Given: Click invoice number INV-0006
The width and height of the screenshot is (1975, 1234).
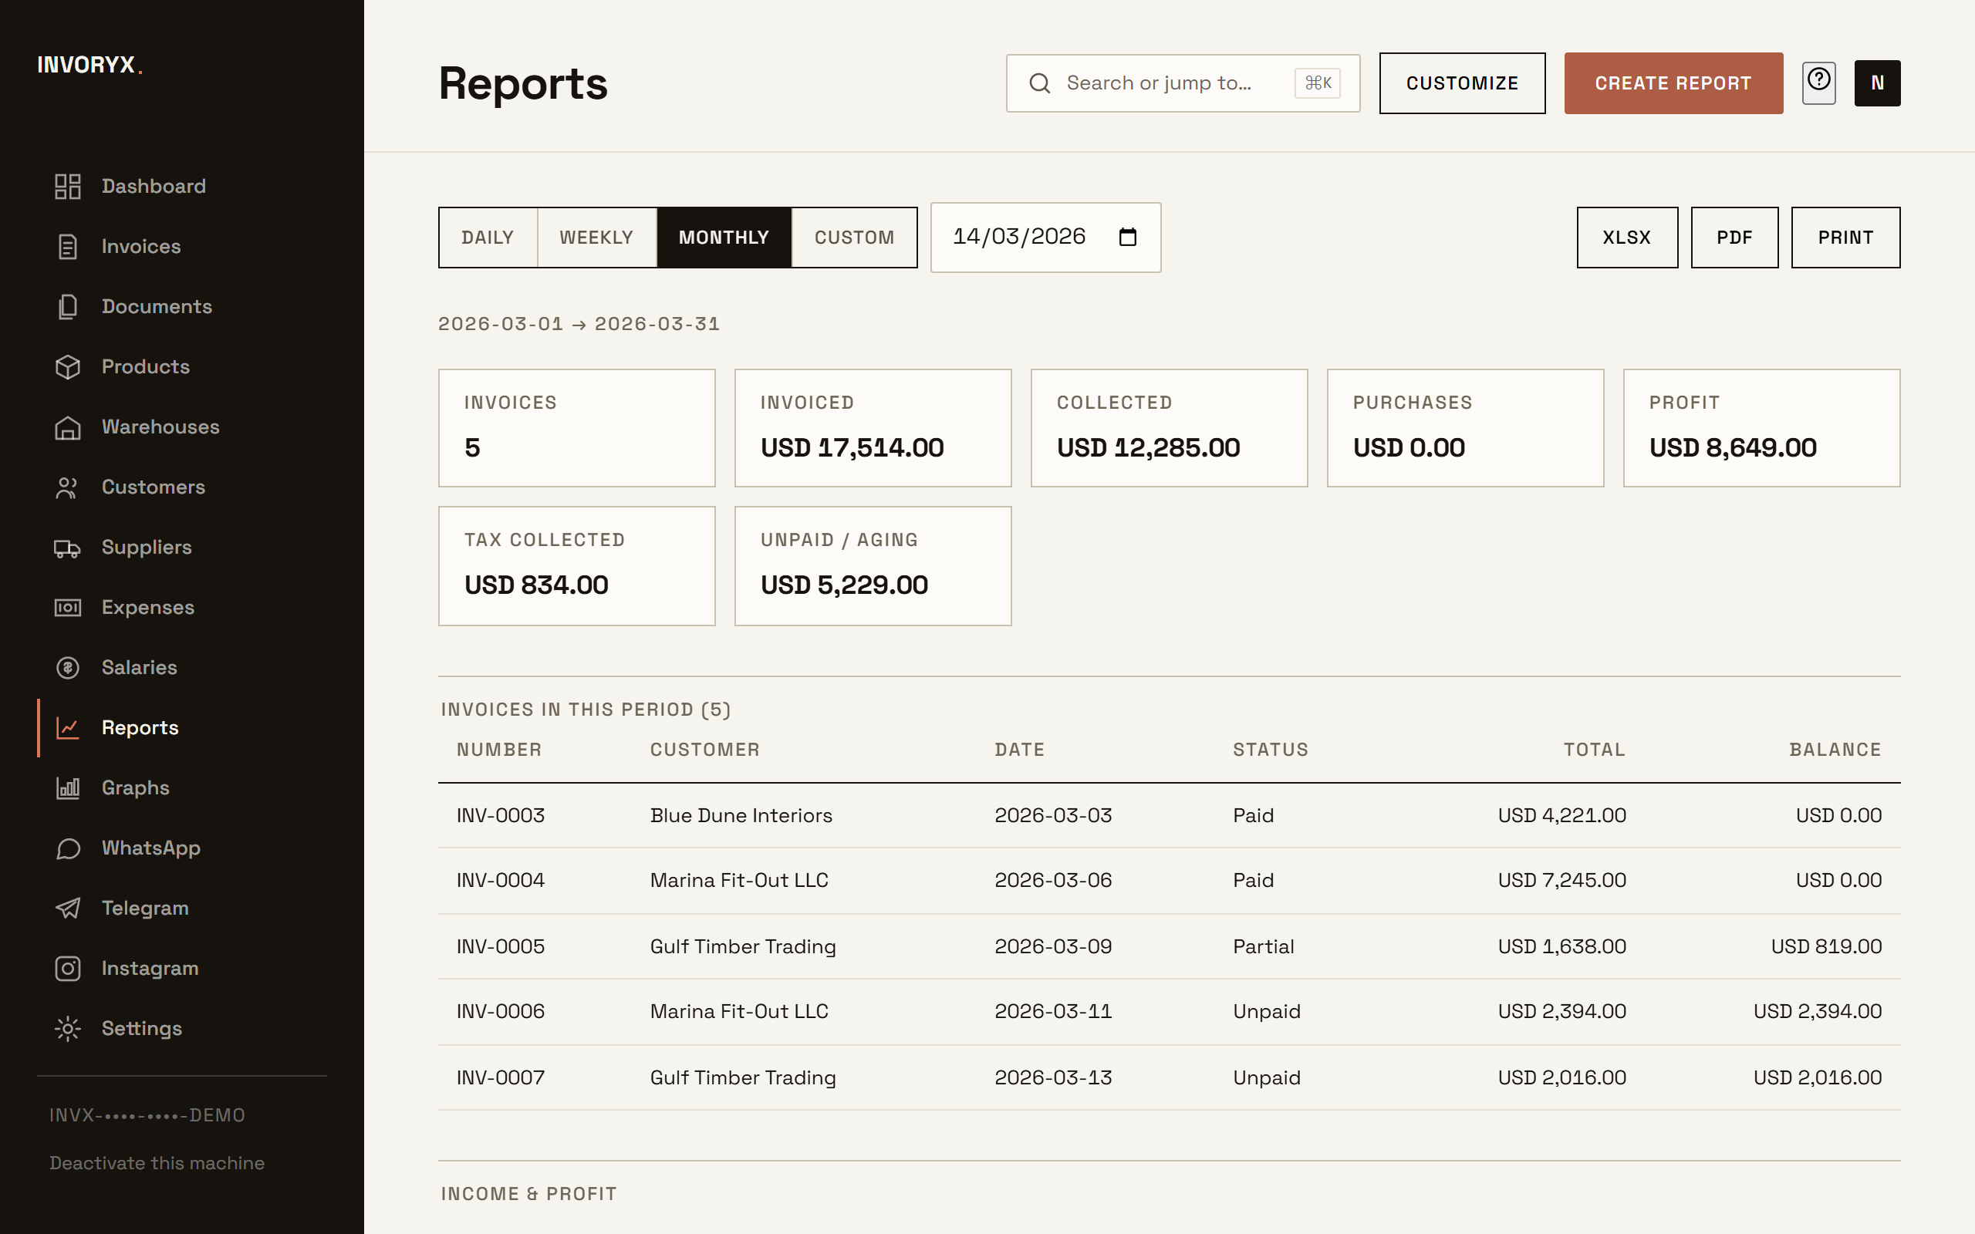Looking at the screenshot, I should [x=500, y=1011].
